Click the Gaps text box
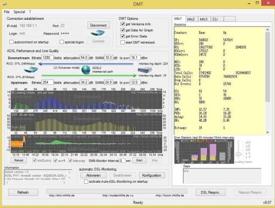The image size is (275, 208). [x=222, y=176]
